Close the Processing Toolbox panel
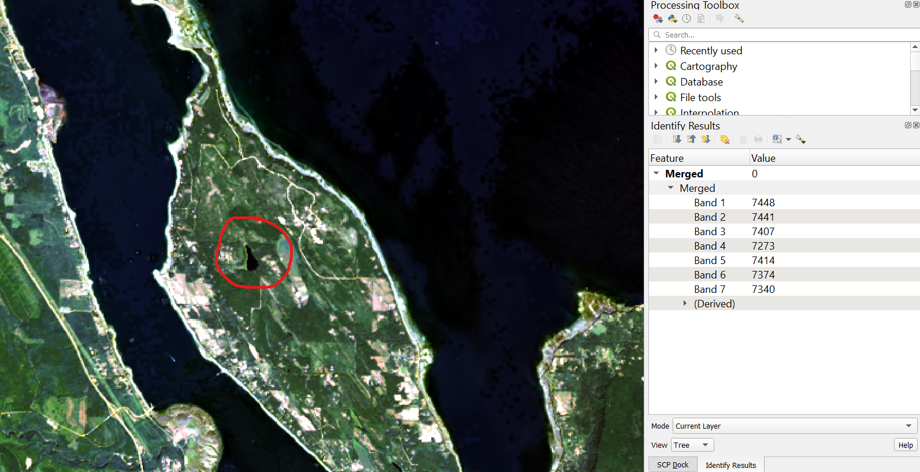This screenshot has height=472, width=920. 916,4
